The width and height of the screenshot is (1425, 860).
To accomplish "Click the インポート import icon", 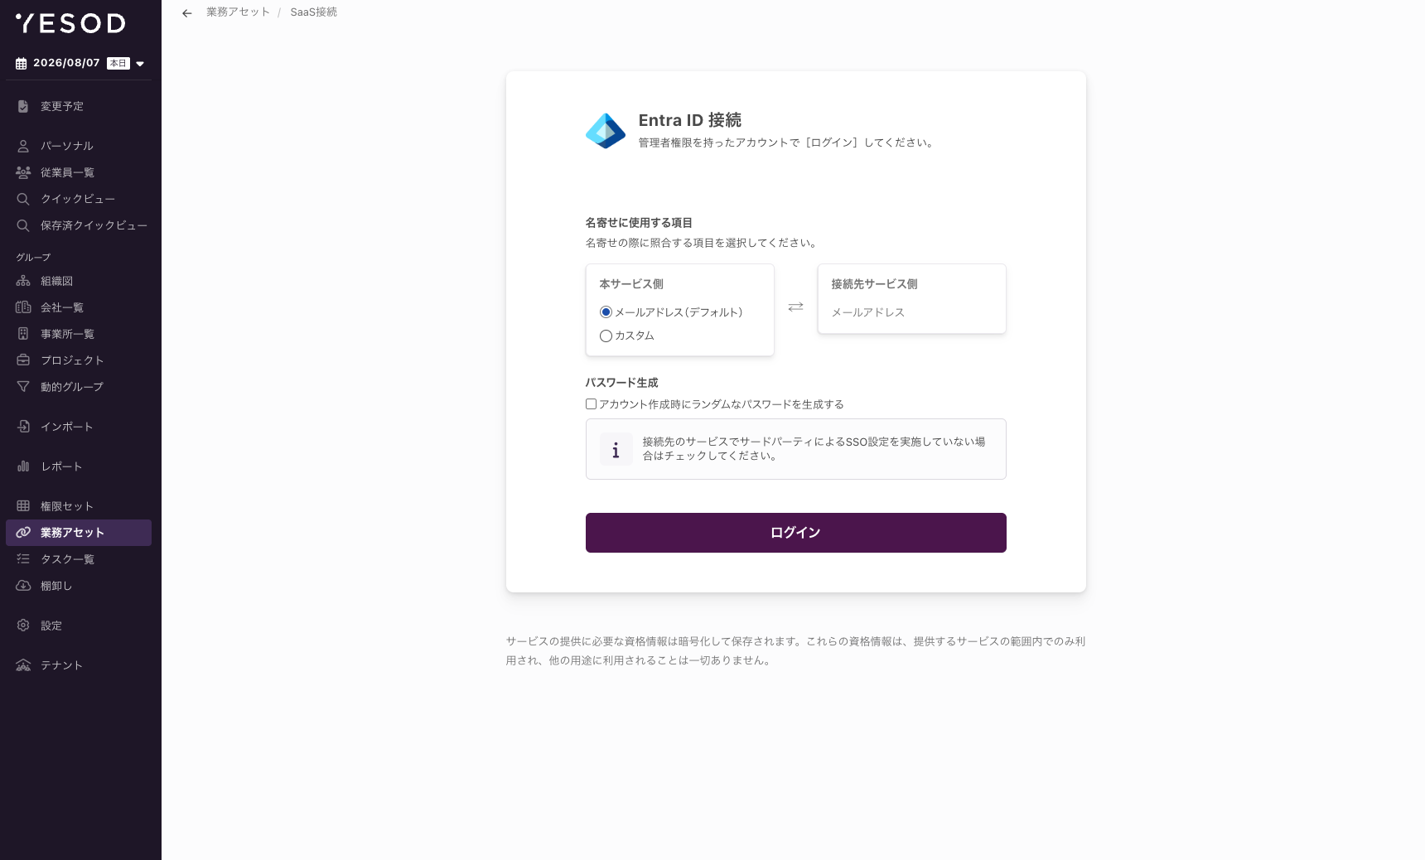I will 23,427.
